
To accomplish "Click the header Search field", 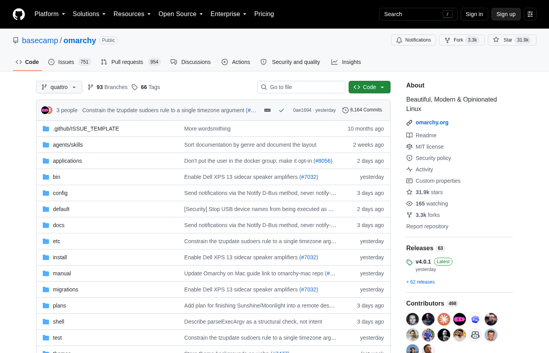I will (x=418, y=14).
